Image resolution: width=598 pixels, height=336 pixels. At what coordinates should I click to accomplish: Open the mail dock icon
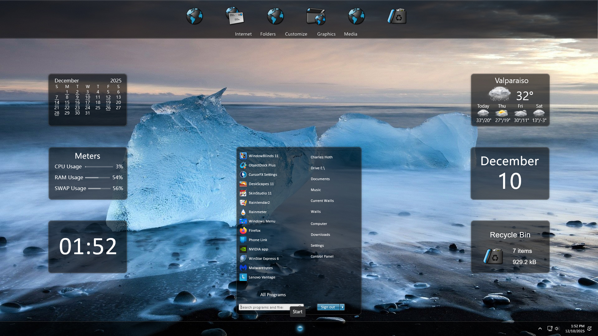tap(235, 16)
